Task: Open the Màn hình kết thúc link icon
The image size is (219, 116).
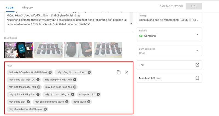Action: (x=197, y=78)
